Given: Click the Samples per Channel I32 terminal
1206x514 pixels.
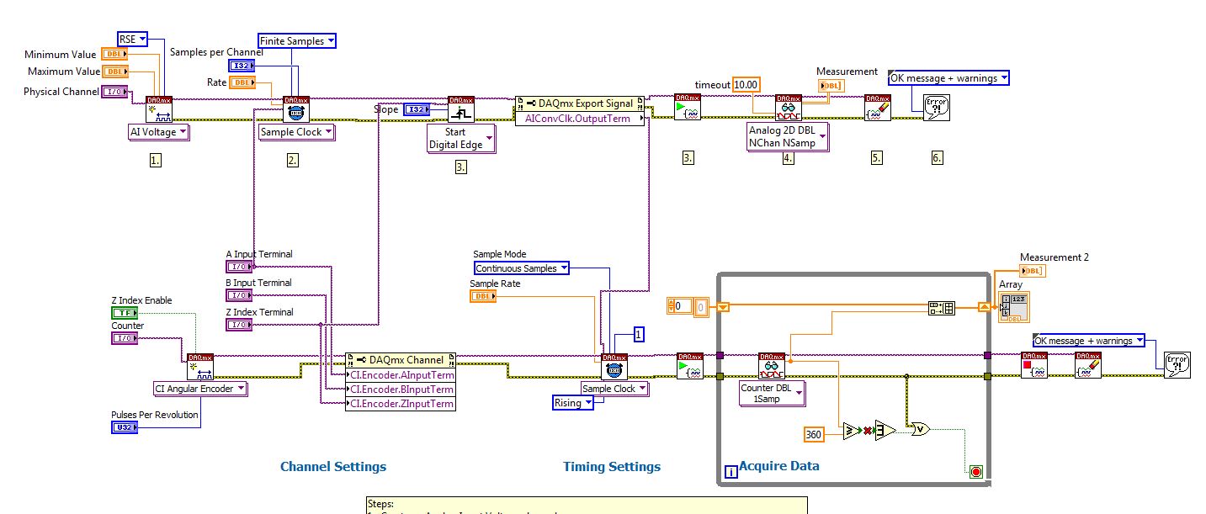Looking at the screenshot, I should (241, 66).
